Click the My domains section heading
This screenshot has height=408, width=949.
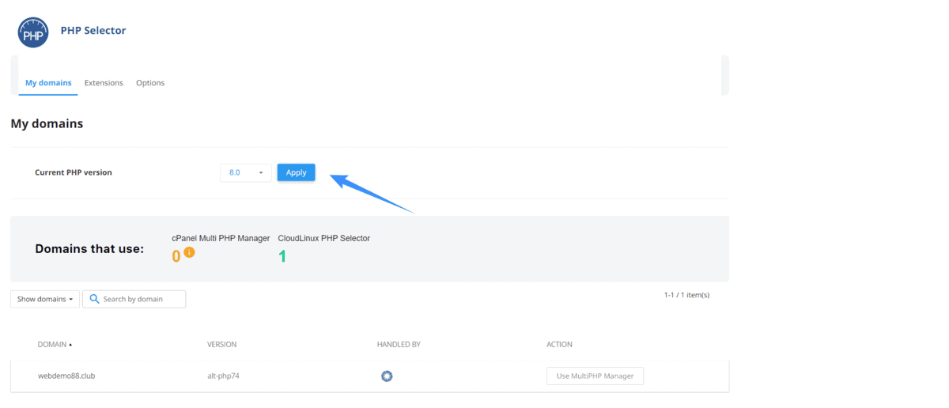47,123
